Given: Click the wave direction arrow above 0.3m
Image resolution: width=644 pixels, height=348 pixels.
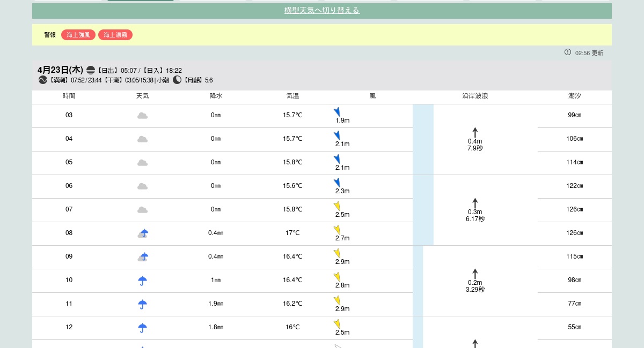Looking at the screenshot, I should (x=475, y=203).
